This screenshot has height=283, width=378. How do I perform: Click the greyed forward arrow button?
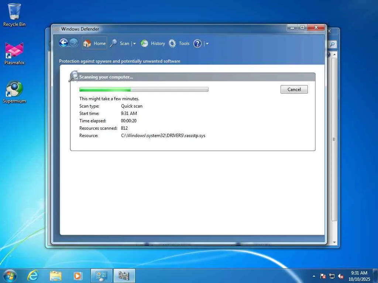coord(74,43)
